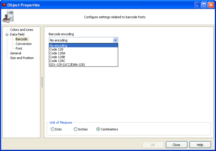Click the disabled OK button

pyautogui.click(x=153, y=145)
